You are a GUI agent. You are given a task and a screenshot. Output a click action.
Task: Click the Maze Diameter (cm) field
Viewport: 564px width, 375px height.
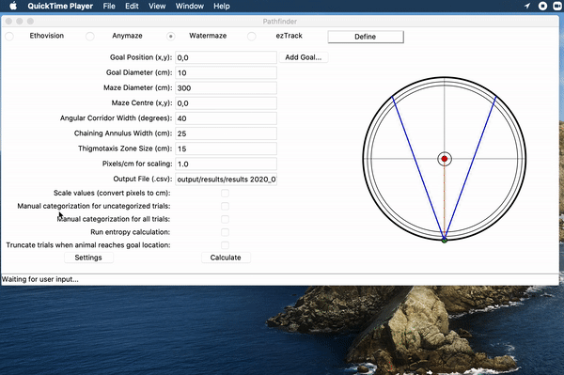(x=226, y=88)
